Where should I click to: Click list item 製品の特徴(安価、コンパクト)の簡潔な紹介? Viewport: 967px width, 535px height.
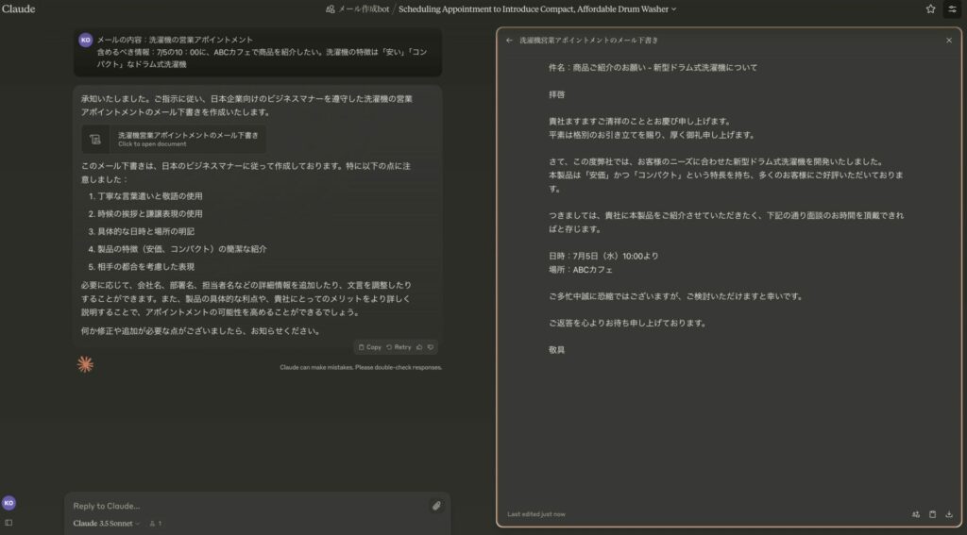(182, 249)
